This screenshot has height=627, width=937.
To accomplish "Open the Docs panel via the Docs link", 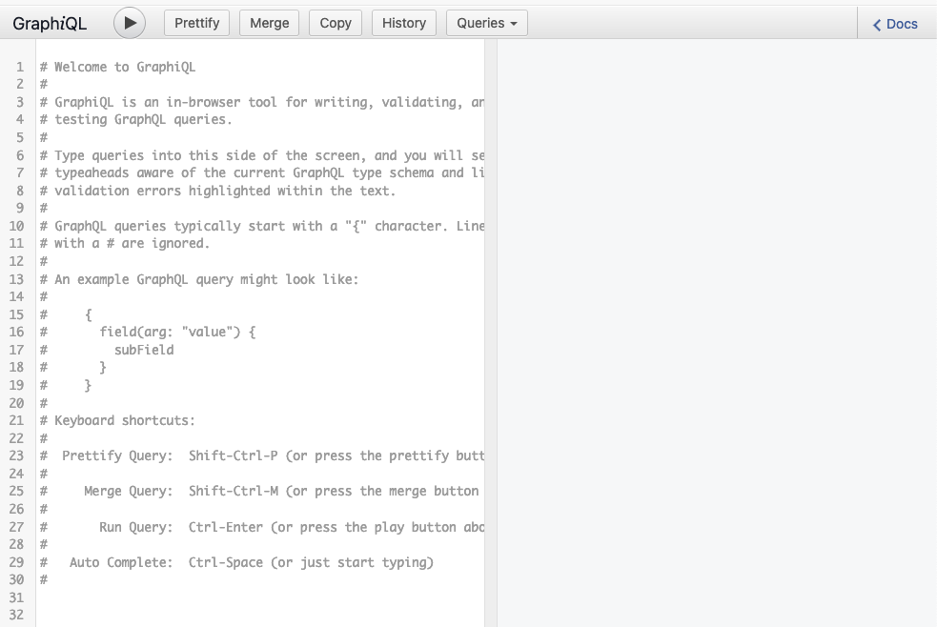I will (897, 24).
